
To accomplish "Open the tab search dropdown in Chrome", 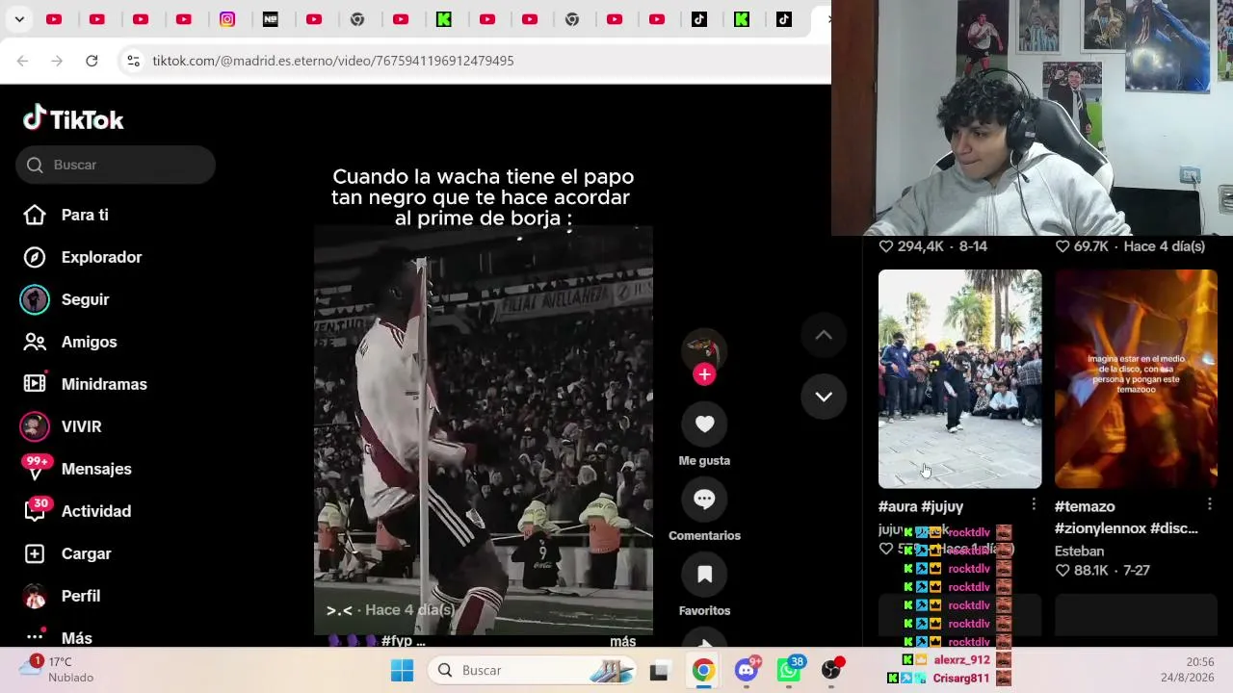I will (19, 19).
